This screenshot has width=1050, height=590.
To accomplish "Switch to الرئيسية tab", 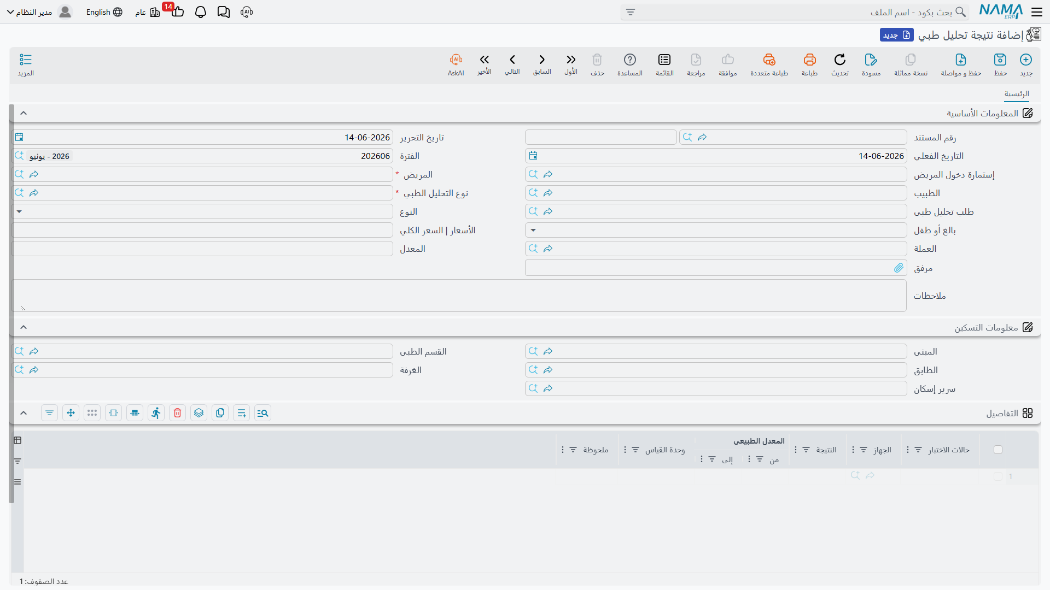I will point(1017,94).
